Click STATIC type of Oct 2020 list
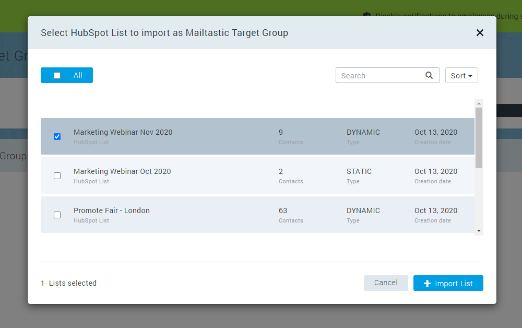This screenshot has width=522, height=328. tap(359, 171)
